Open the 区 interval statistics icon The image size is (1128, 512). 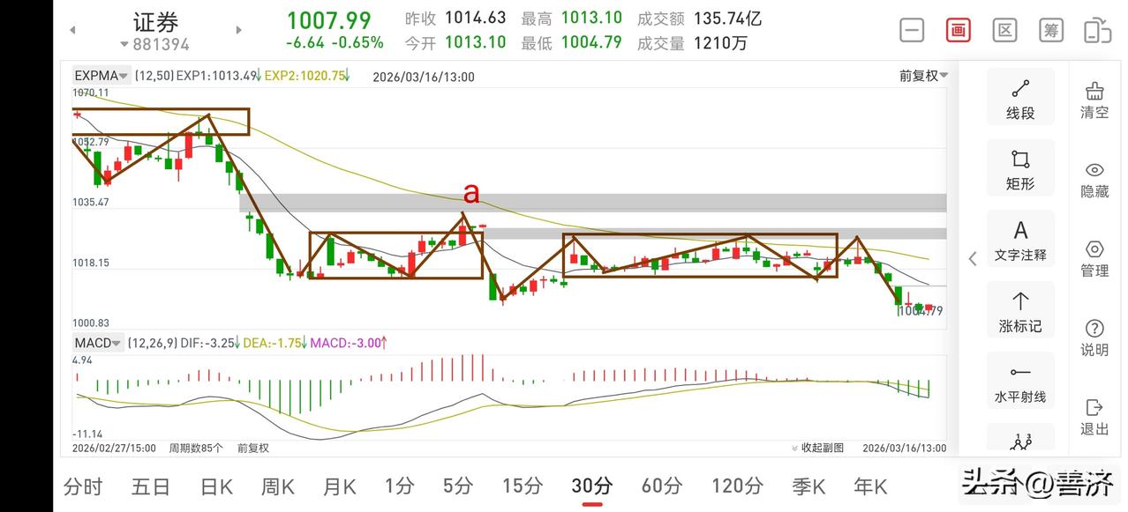(x=1004, y=31)
